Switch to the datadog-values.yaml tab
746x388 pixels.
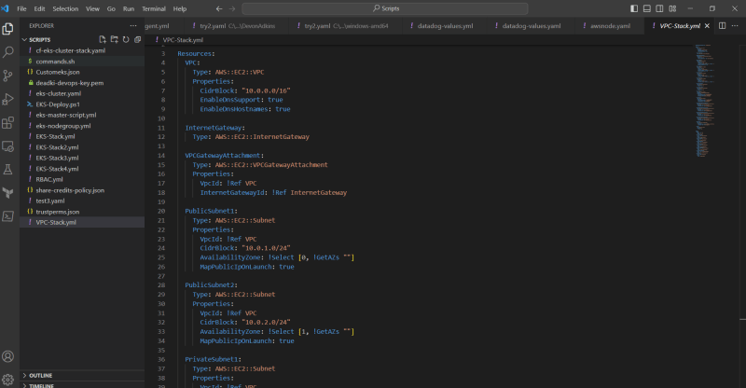point(531,26)
